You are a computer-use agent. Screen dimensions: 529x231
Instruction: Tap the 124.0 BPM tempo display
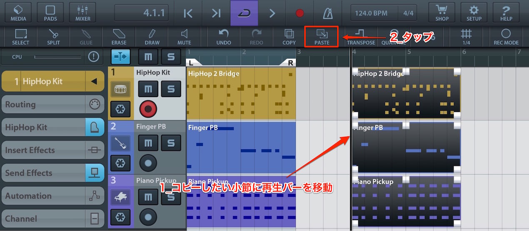[x=372, y=13]
